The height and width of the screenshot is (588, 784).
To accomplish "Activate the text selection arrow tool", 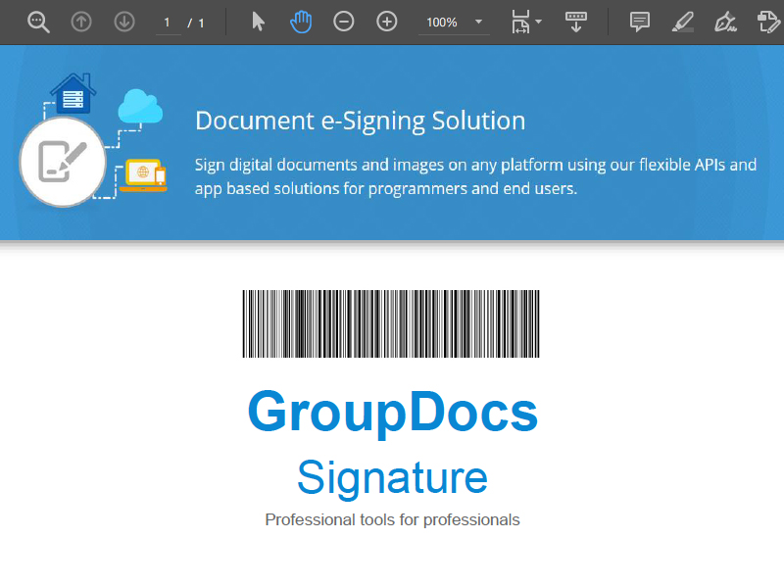I will 258,21.
